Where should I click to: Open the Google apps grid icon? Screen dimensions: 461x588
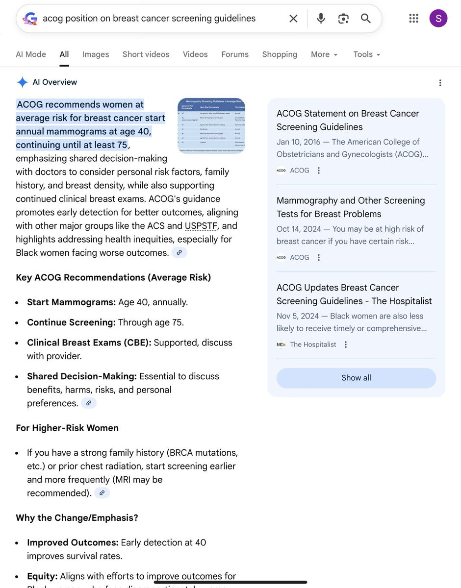413,19
